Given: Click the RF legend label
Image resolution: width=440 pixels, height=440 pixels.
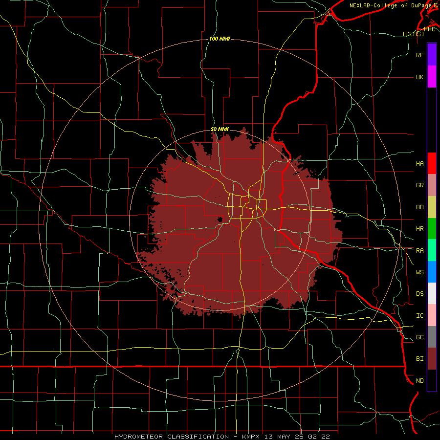Looking at the screenshot, I should coord(419,55).
